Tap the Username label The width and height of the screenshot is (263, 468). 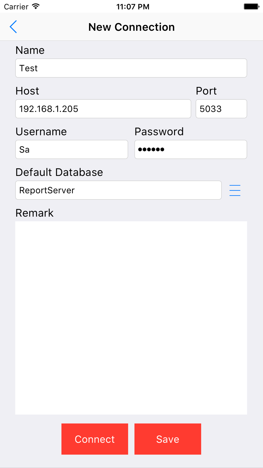pyautogui.click(x=41, y=132)
